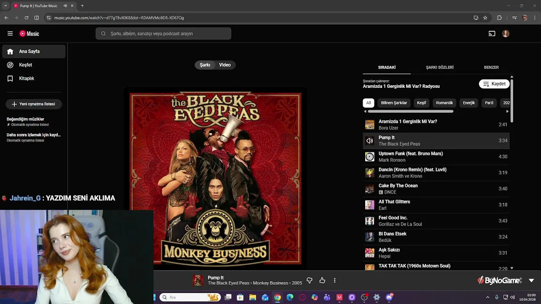Open the YouTube Music account avatar
Viewport: 541px width, 304px height.
pos(505,33)
